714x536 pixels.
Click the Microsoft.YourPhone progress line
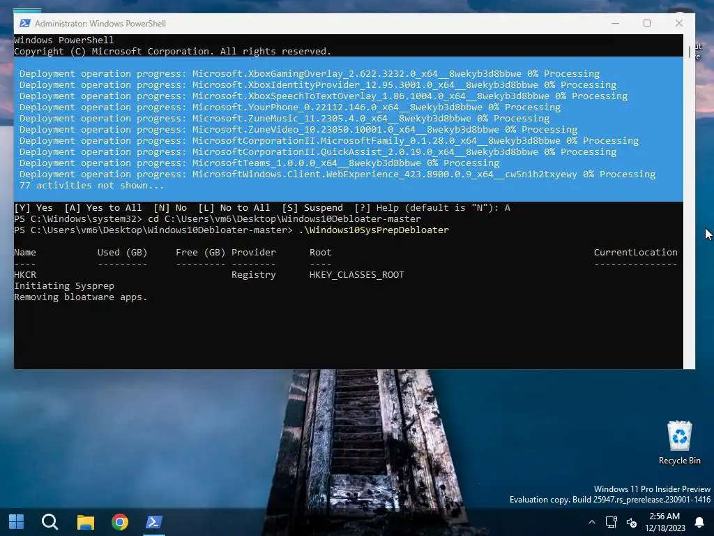point(290,107)
